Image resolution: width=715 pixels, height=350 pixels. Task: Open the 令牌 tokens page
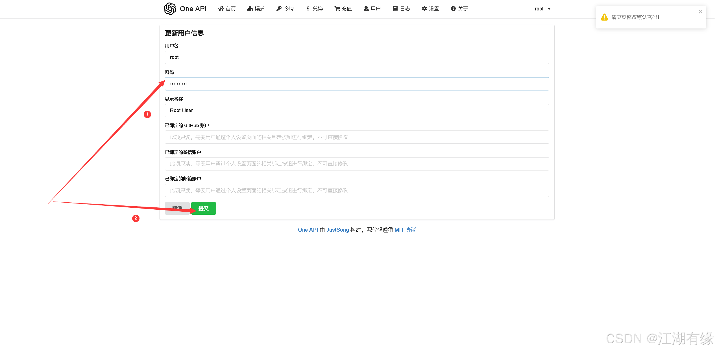click(285, 9)
